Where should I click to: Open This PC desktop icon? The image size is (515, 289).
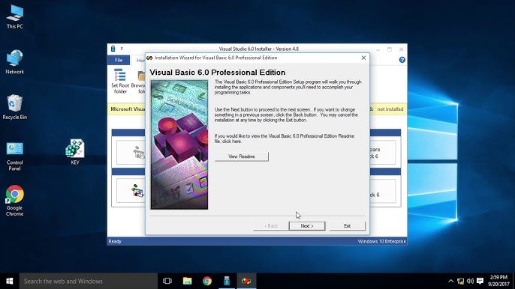15,17
